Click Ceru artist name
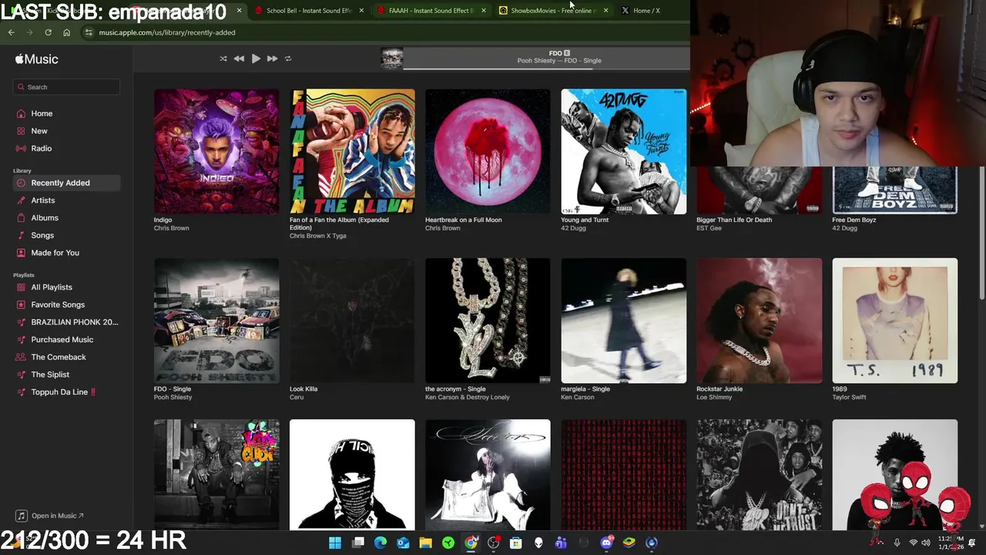 coord(297,397)
